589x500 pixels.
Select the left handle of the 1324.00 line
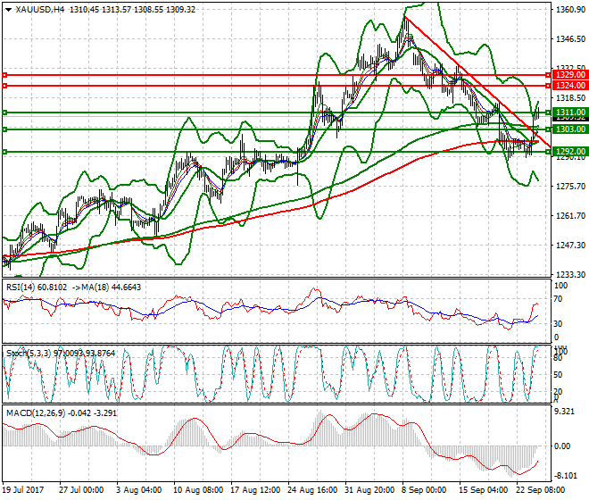point(4,86)
